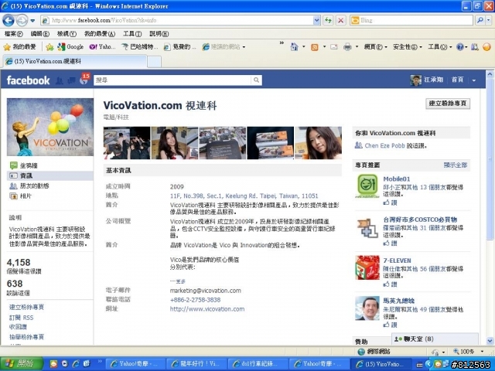Screen dimensions: 495x371
Task: Open the Keelung Rd. Taipei address link
Action: [244, 196]
